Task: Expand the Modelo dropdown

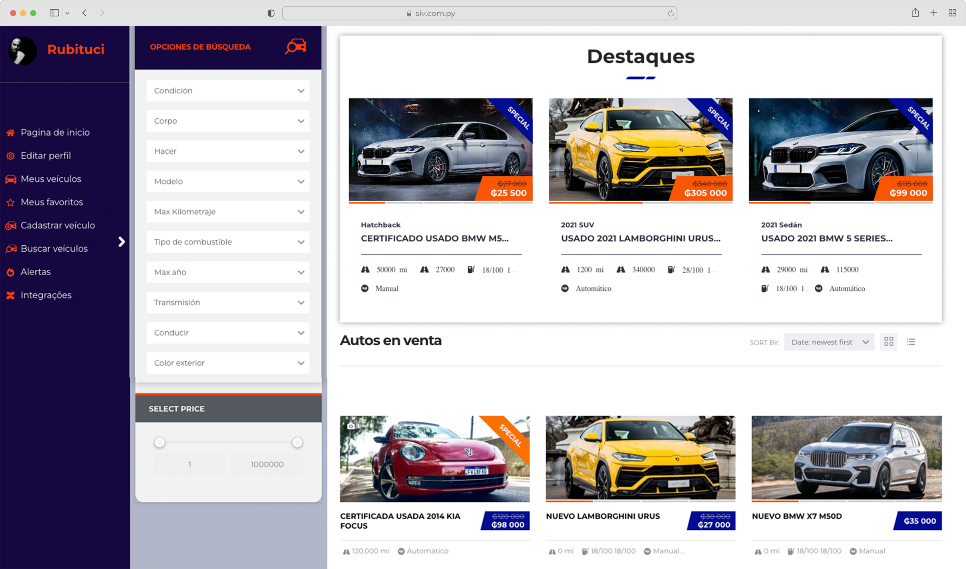Action: point(228,181)
